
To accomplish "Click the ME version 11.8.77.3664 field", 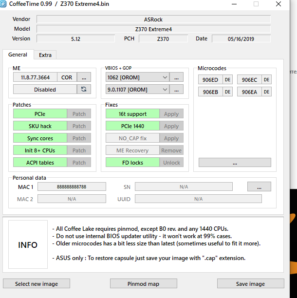I will (35, 77).
